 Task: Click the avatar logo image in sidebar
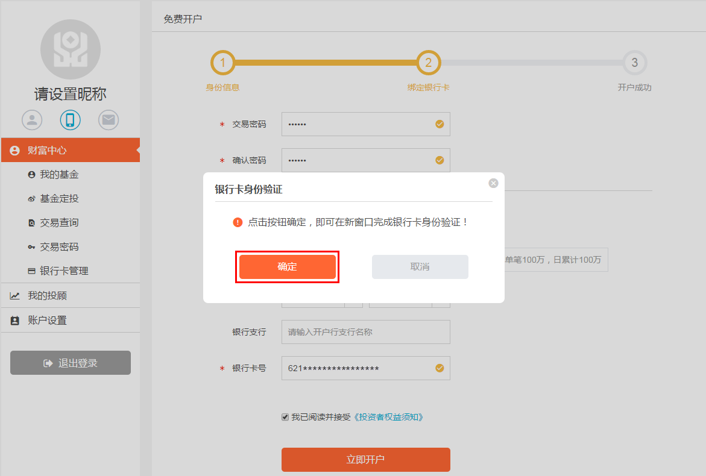(70, 49)
